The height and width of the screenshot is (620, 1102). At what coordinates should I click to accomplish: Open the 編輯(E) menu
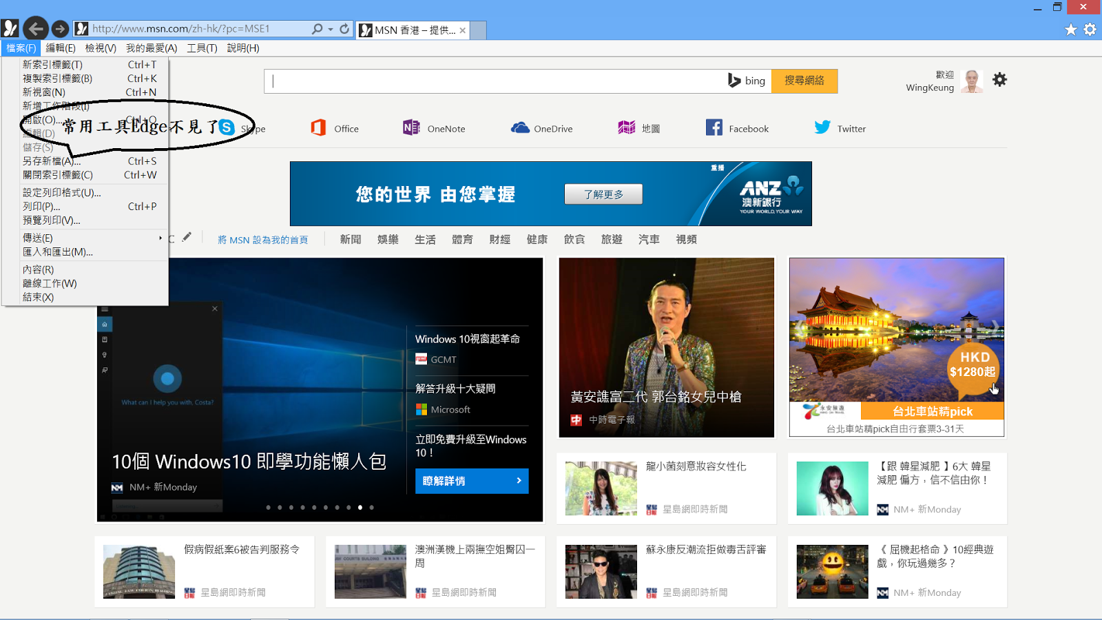click(61, 48)
